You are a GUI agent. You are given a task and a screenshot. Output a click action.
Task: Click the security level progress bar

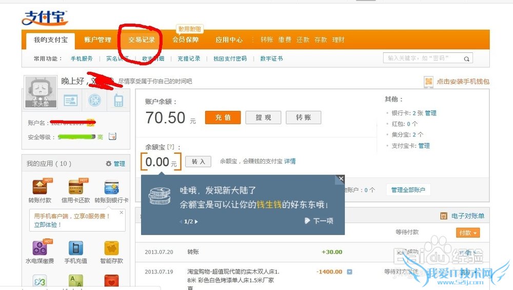76,137
